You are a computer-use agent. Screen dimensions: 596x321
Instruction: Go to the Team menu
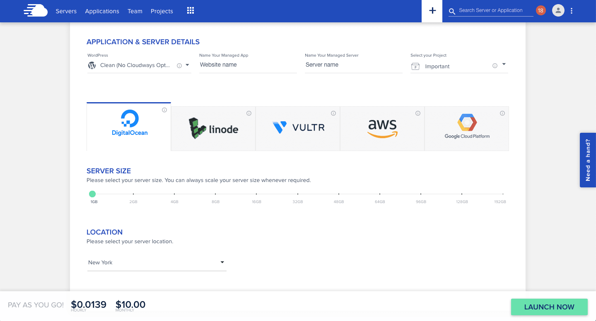[135, 11]
